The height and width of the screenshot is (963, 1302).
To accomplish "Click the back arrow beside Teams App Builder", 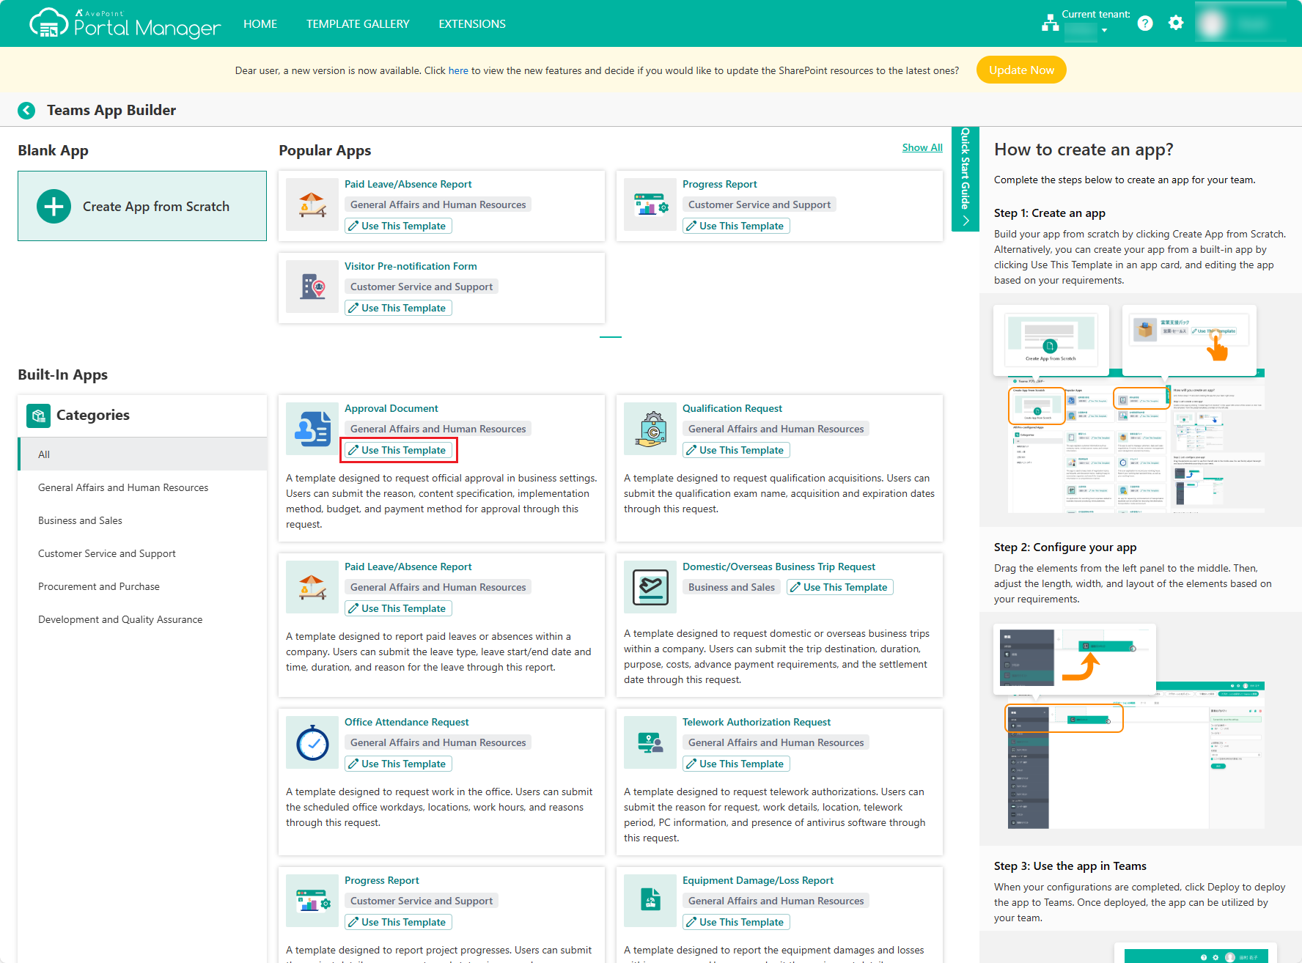I will [26, 110].
